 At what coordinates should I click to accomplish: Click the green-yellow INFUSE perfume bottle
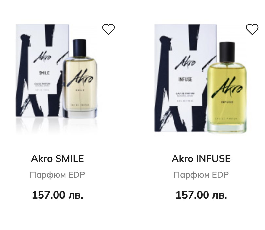227,87
